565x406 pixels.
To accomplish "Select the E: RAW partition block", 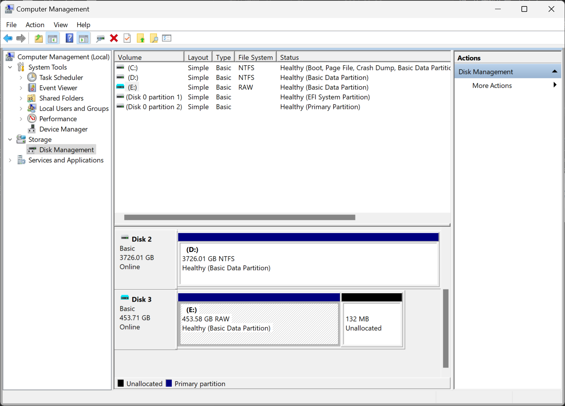I will pyautogui.click(x=259, y=323).
